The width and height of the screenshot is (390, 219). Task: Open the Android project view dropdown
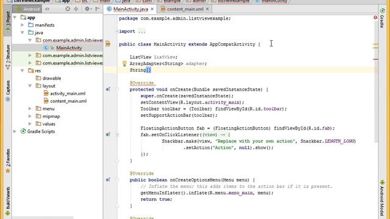point(27,9)
